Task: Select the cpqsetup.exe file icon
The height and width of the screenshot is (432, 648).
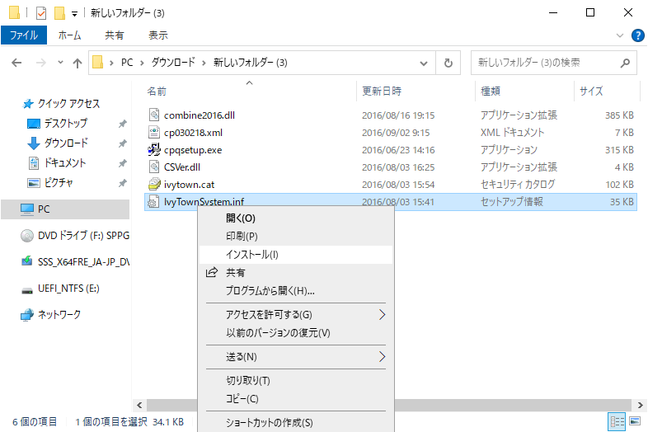Action: pos(153,150)
